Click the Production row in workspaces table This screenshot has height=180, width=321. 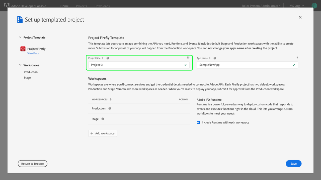coord(139,108)
